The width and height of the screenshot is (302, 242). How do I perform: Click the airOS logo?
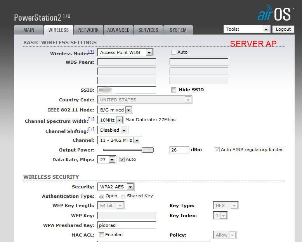tap(276, 13)
